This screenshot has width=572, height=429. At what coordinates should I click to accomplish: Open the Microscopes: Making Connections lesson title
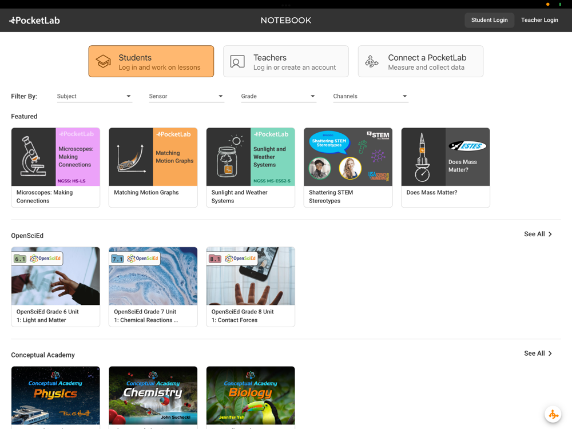45,197
